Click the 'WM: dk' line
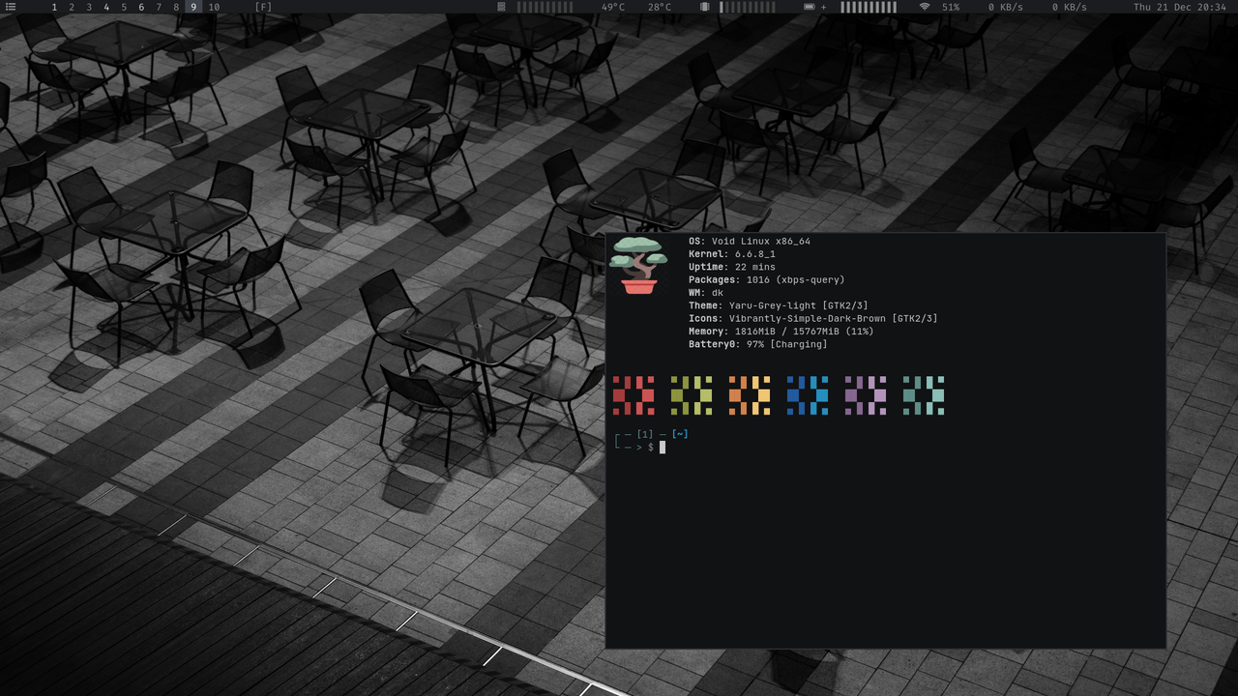Screen dimensions: 1238x696 pyautogui.click(x=706, y=293)
